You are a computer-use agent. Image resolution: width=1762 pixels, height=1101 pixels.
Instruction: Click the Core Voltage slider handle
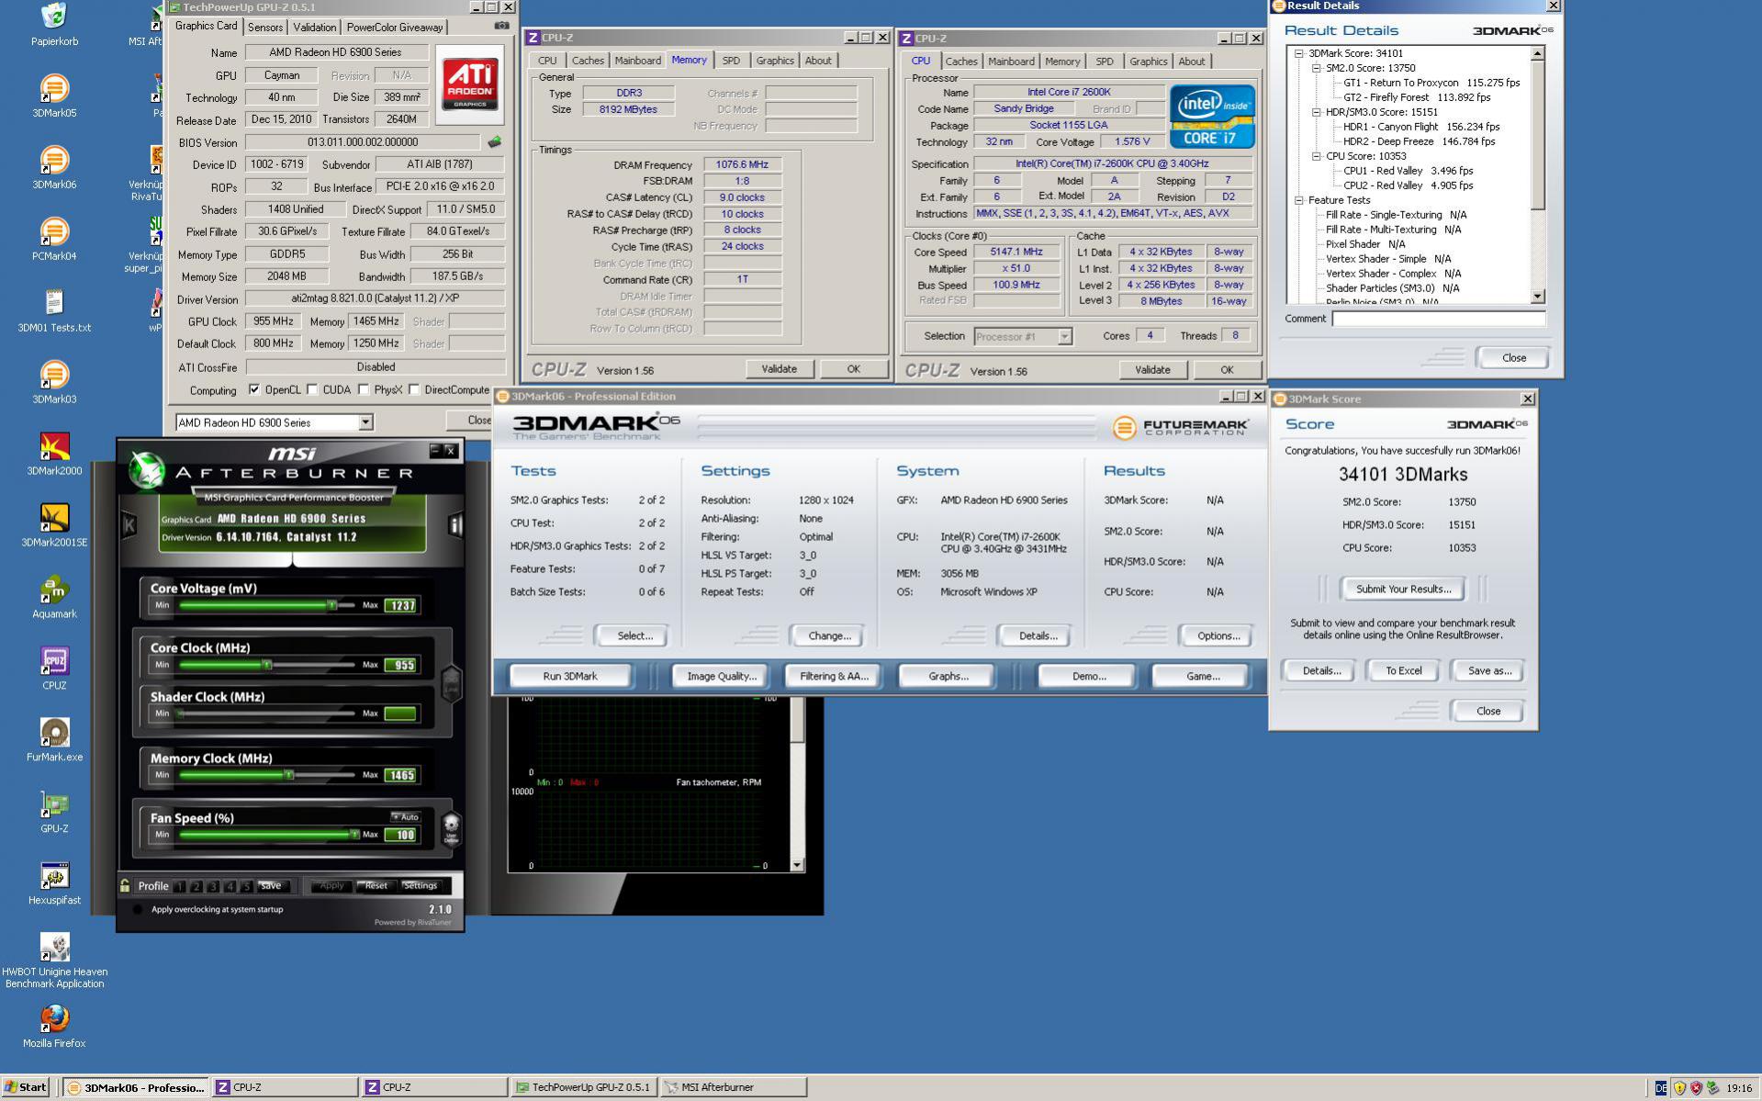point(332,605)
